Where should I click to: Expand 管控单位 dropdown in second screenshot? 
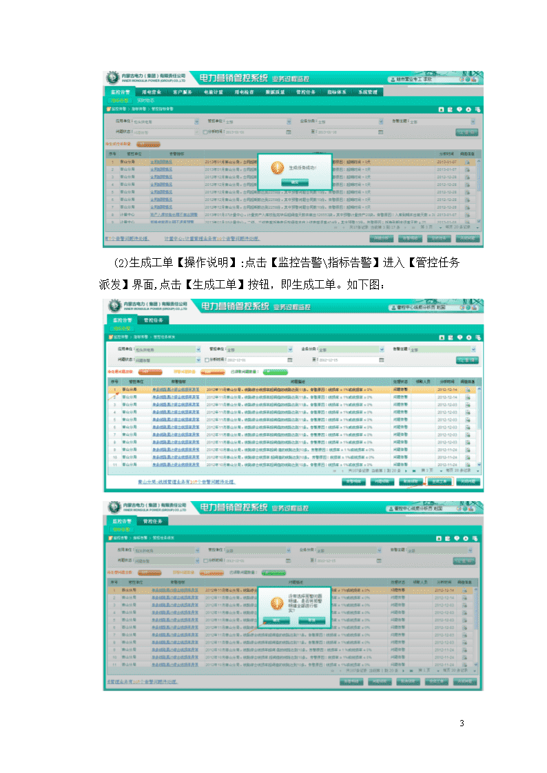pos(290,350)
